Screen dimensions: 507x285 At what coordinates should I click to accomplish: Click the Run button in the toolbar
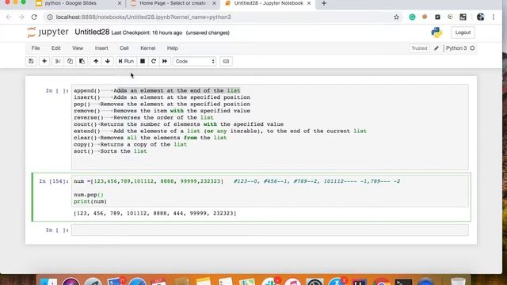[x=126, y=61]
